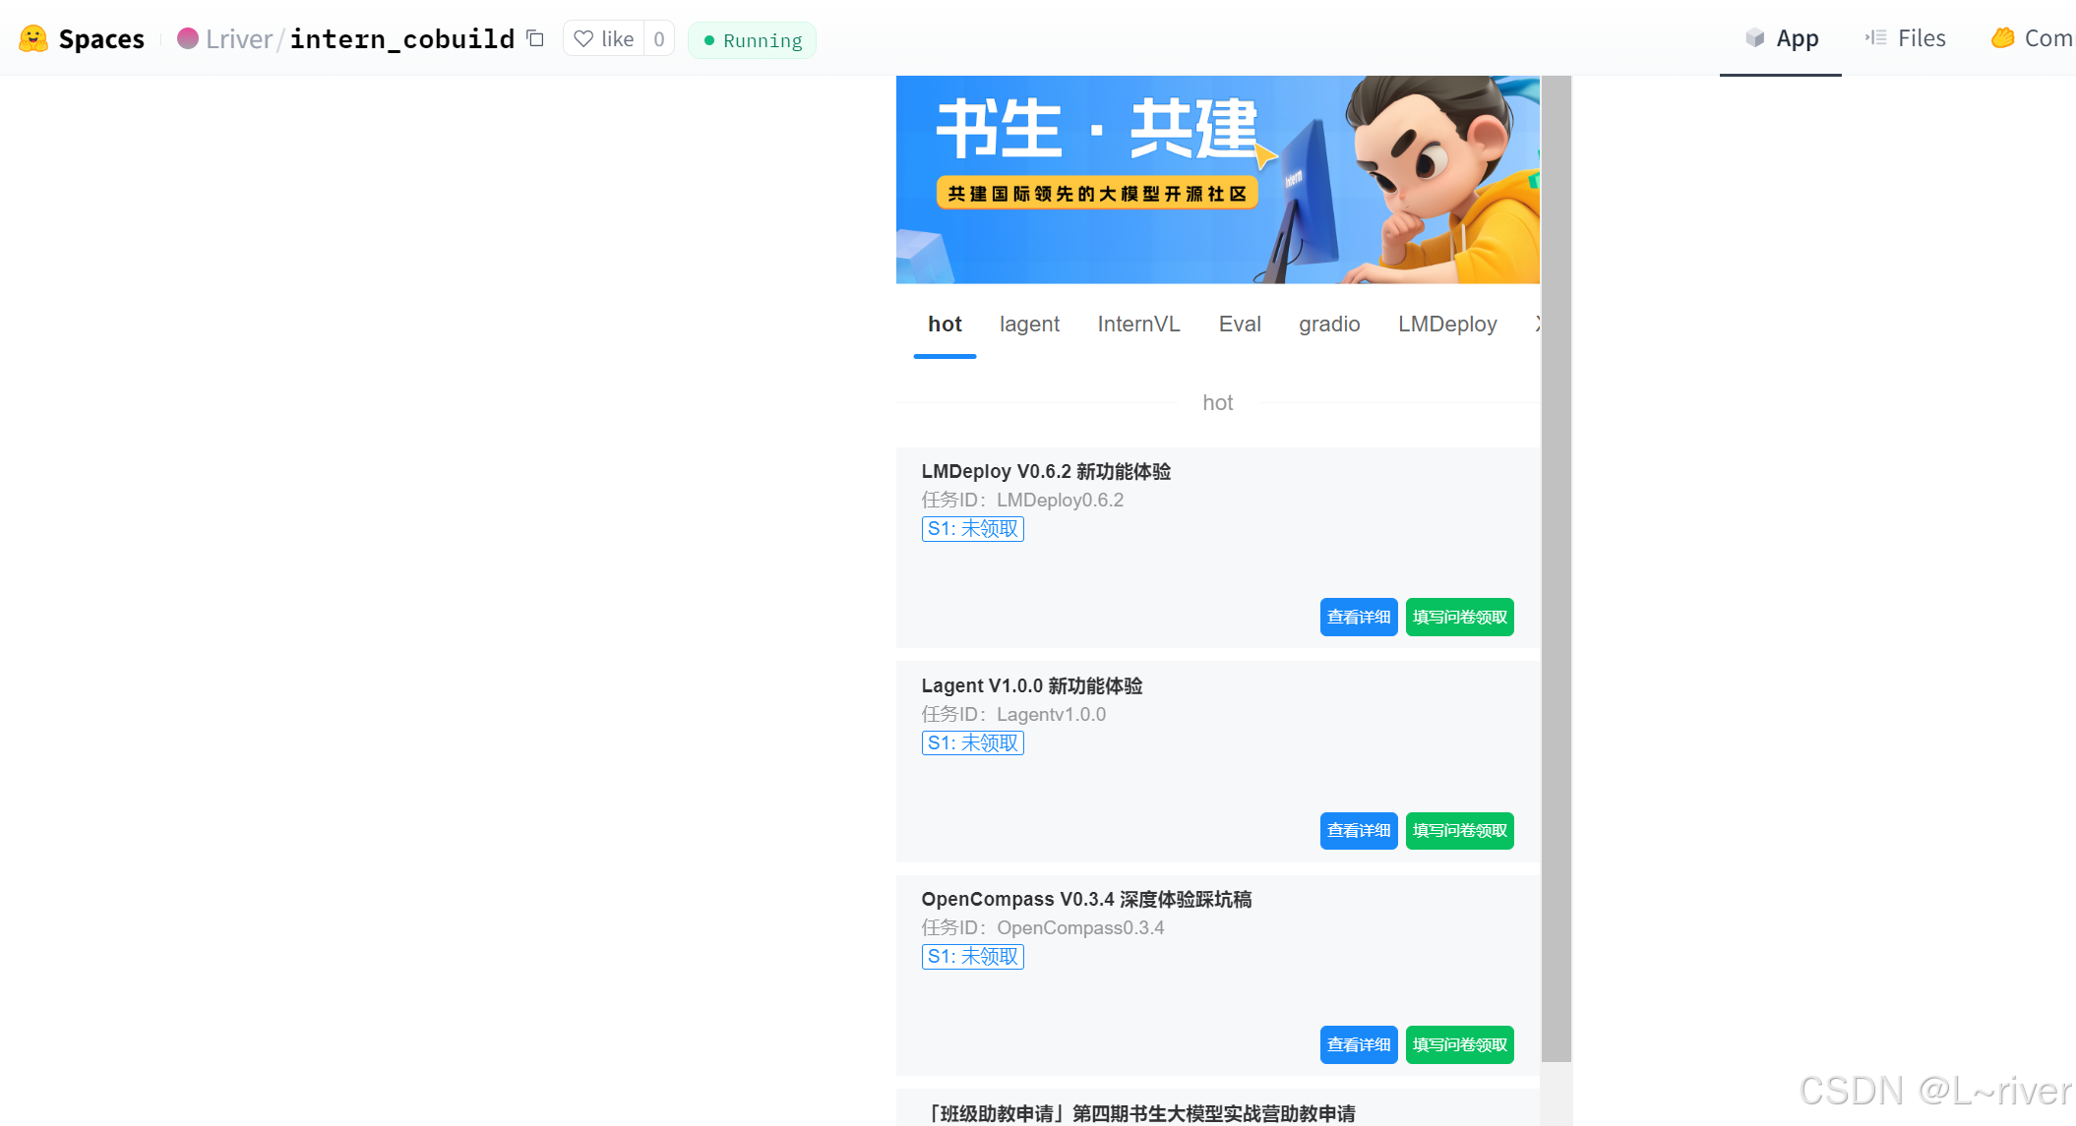
Task: Fill questionnaire to claim Lagent V1.0.0 task
Action: [1459, 831]
